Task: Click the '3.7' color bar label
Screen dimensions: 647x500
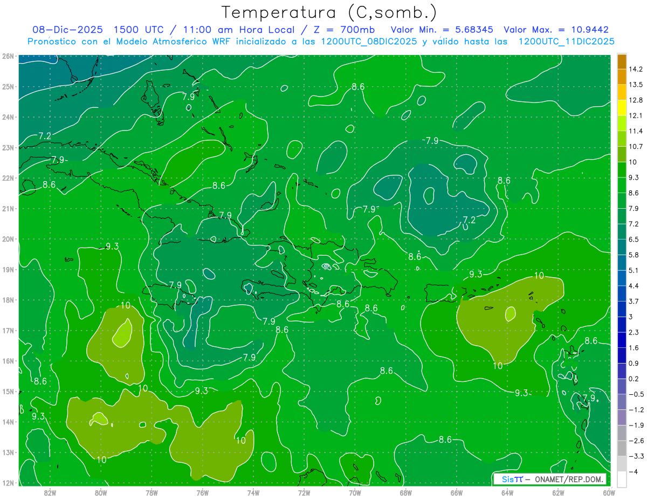Action: [634, 302]
